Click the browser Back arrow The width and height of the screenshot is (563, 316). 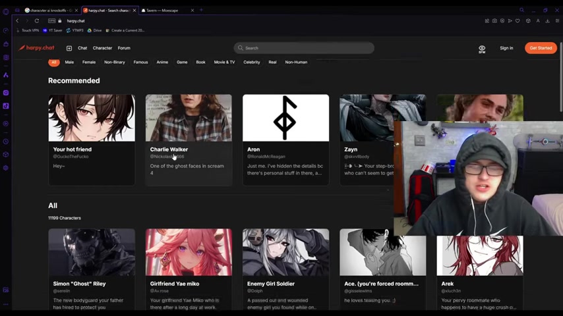17,21
